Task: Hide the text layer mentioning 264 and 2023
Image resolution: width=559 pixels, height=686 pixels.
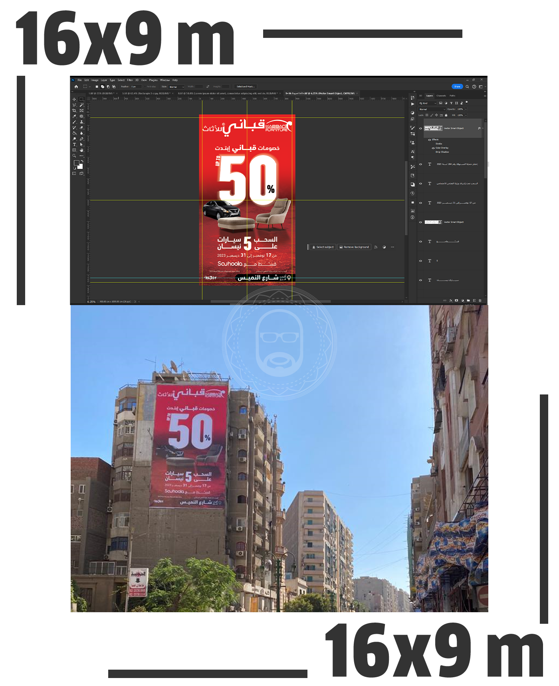Action: (x=420, y=164)
